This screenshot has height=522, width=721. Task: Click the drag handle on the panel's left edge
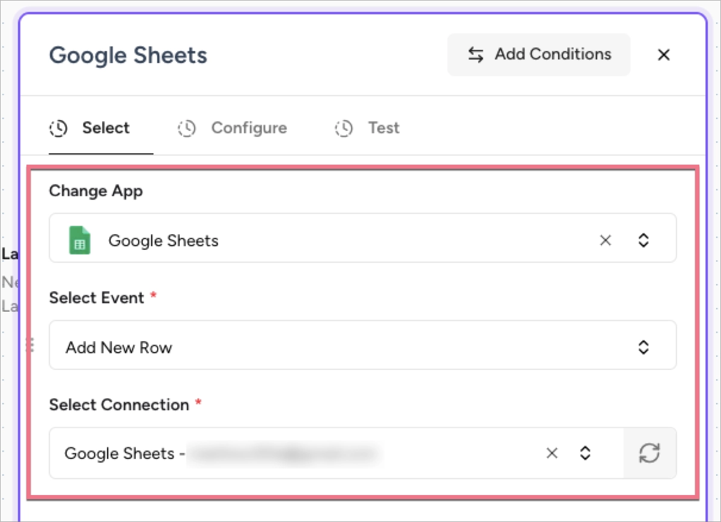click(x=30, y=345)
